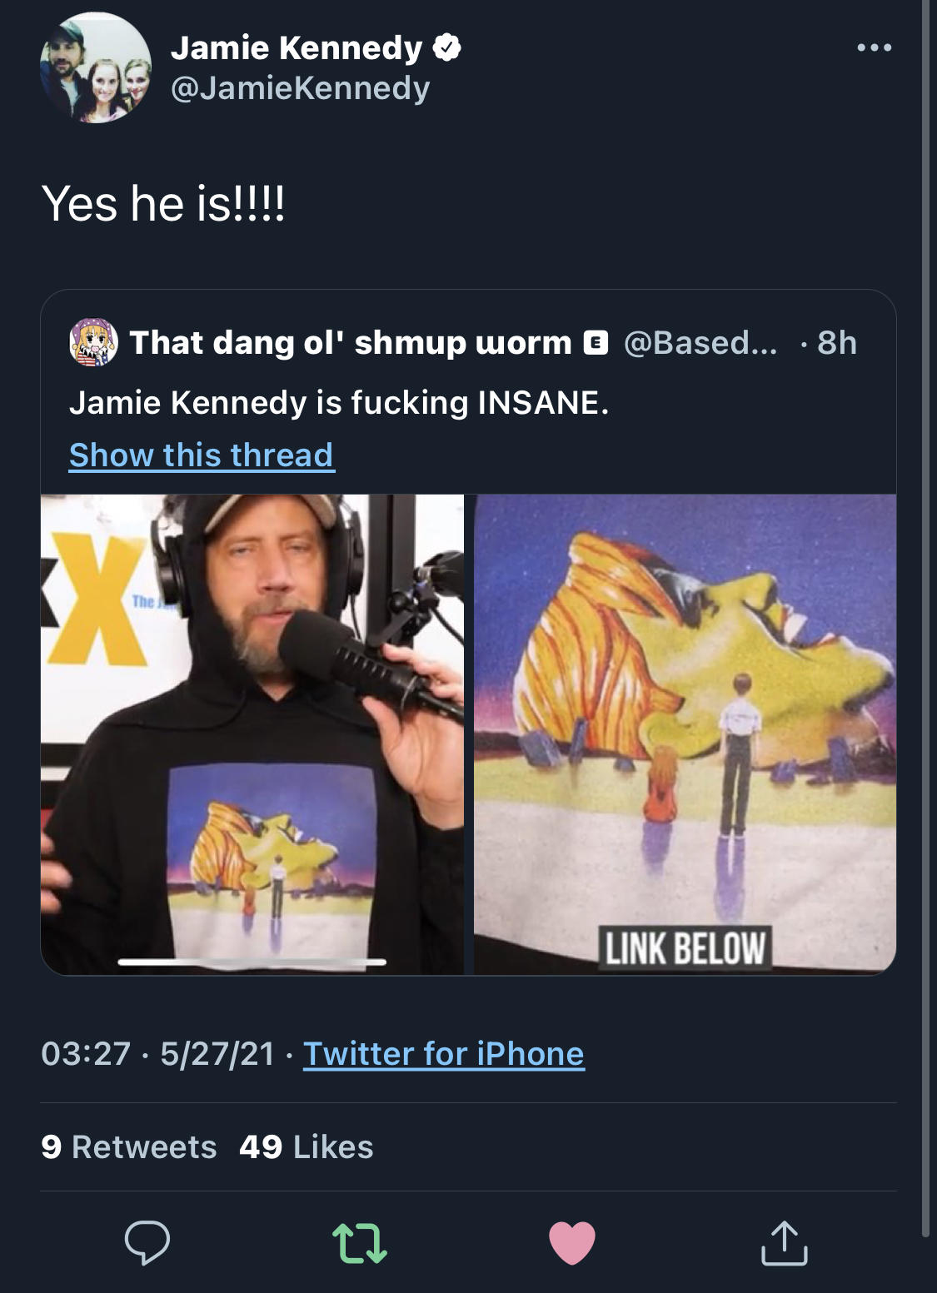Open the 'Show this thread' link
This screenshot has height=1293, width=937.
[201, 455]
